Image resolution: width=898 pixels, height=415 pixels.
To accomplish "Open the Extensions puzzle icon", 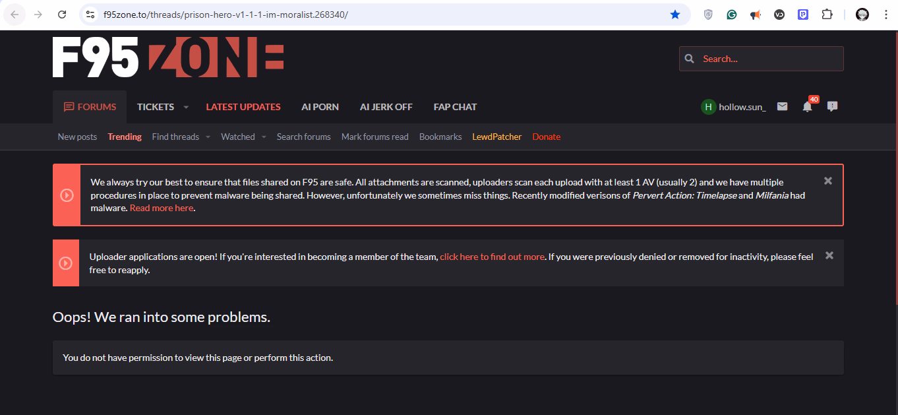I will click(827, 15).
